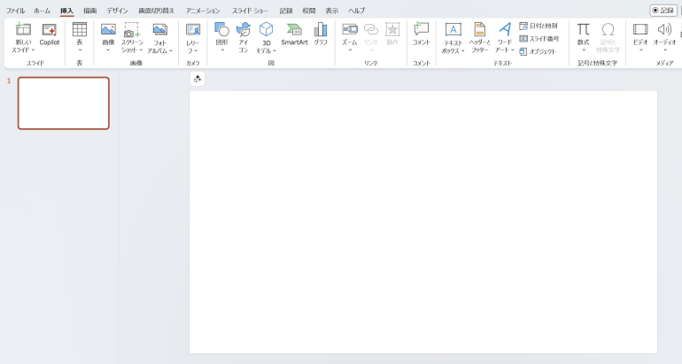682x364 pixels.
Task: Click the コメント (Comment) icon
Action: 422,34
